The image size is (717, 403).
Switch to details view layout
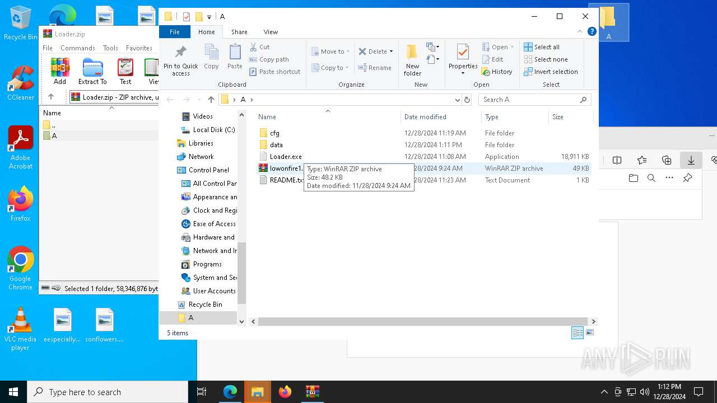[577, 332]
